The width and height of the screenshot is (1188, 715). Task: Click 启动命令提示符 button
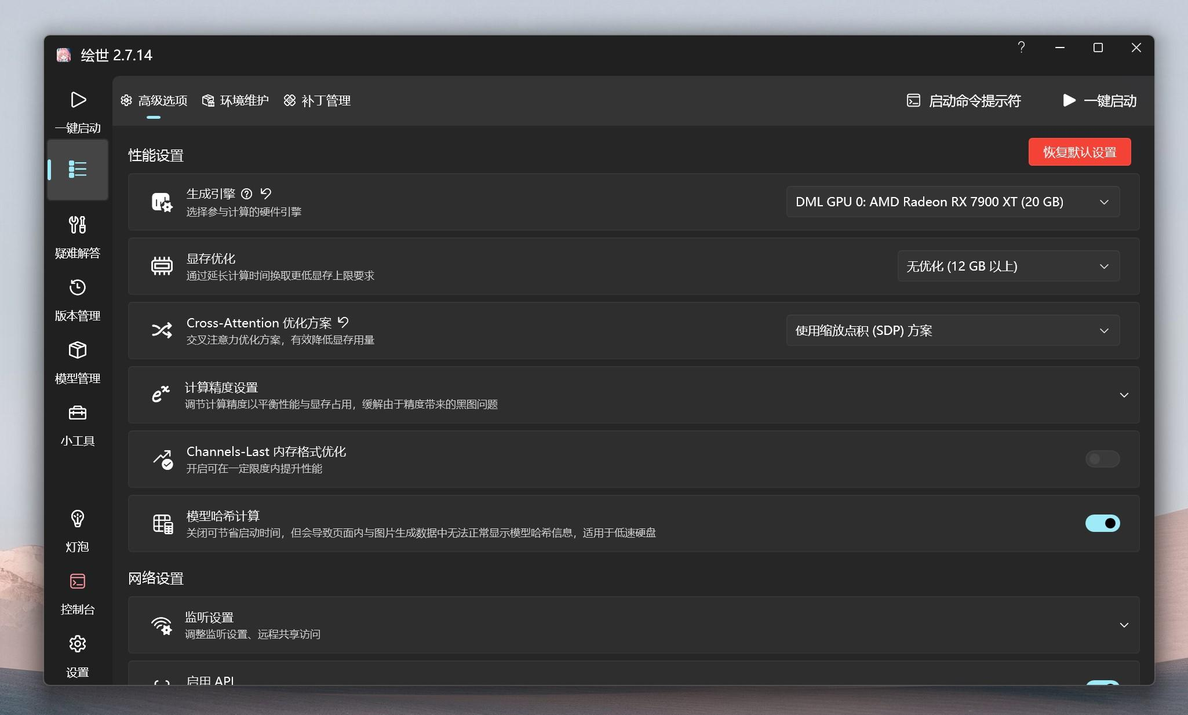coord(964,101)
